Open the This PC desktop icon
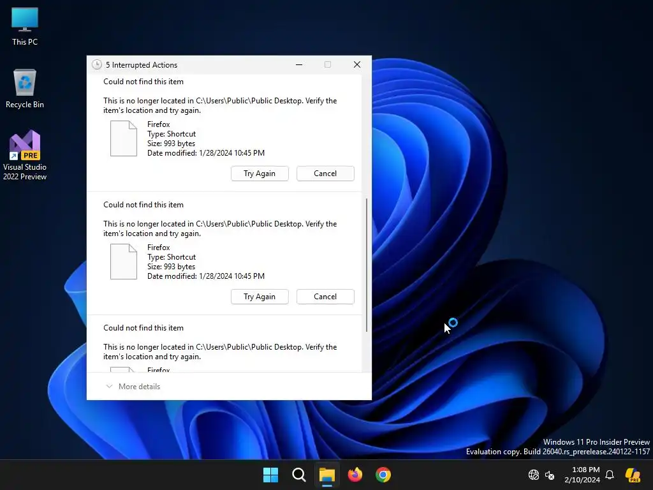The height and width of the screenshot is (490, 653). point(25,26)
